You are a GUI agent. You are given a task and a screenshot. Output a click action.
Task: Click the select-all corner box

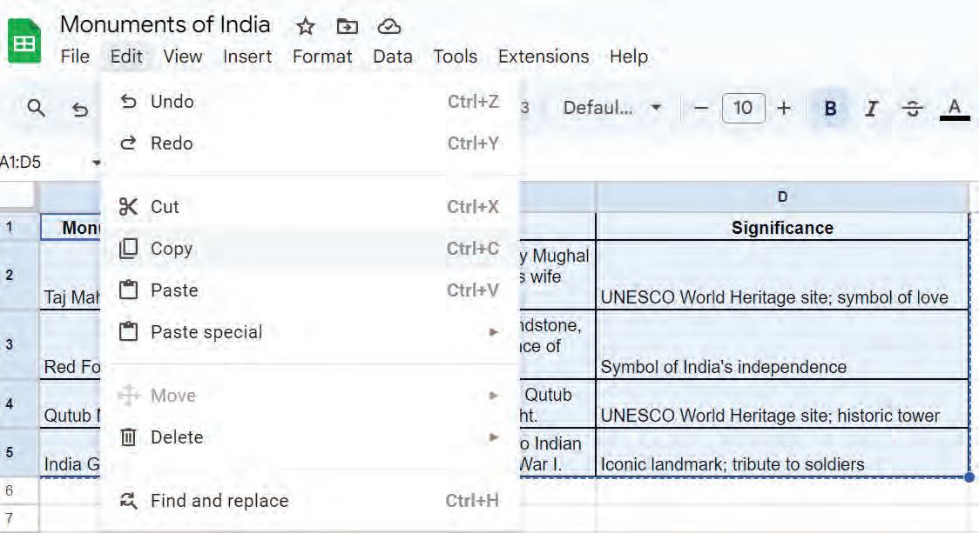17,197
